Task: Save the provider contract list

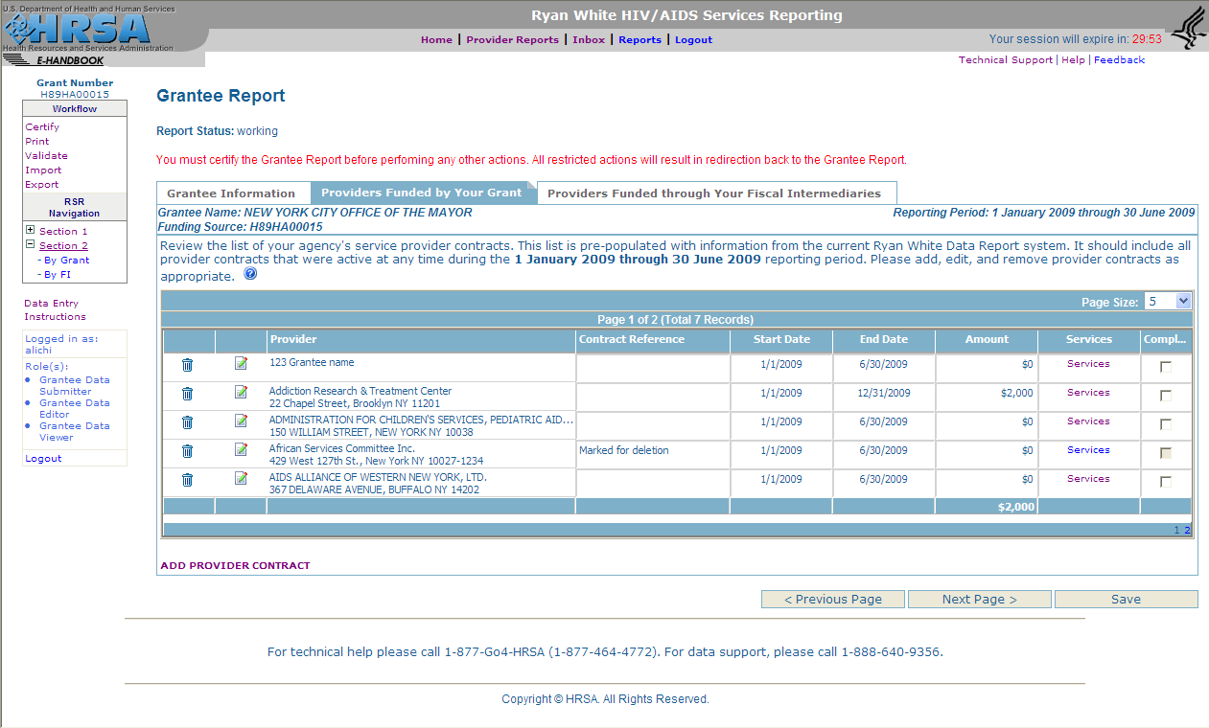Action: pyautogui.click(x=1126, y=600)
